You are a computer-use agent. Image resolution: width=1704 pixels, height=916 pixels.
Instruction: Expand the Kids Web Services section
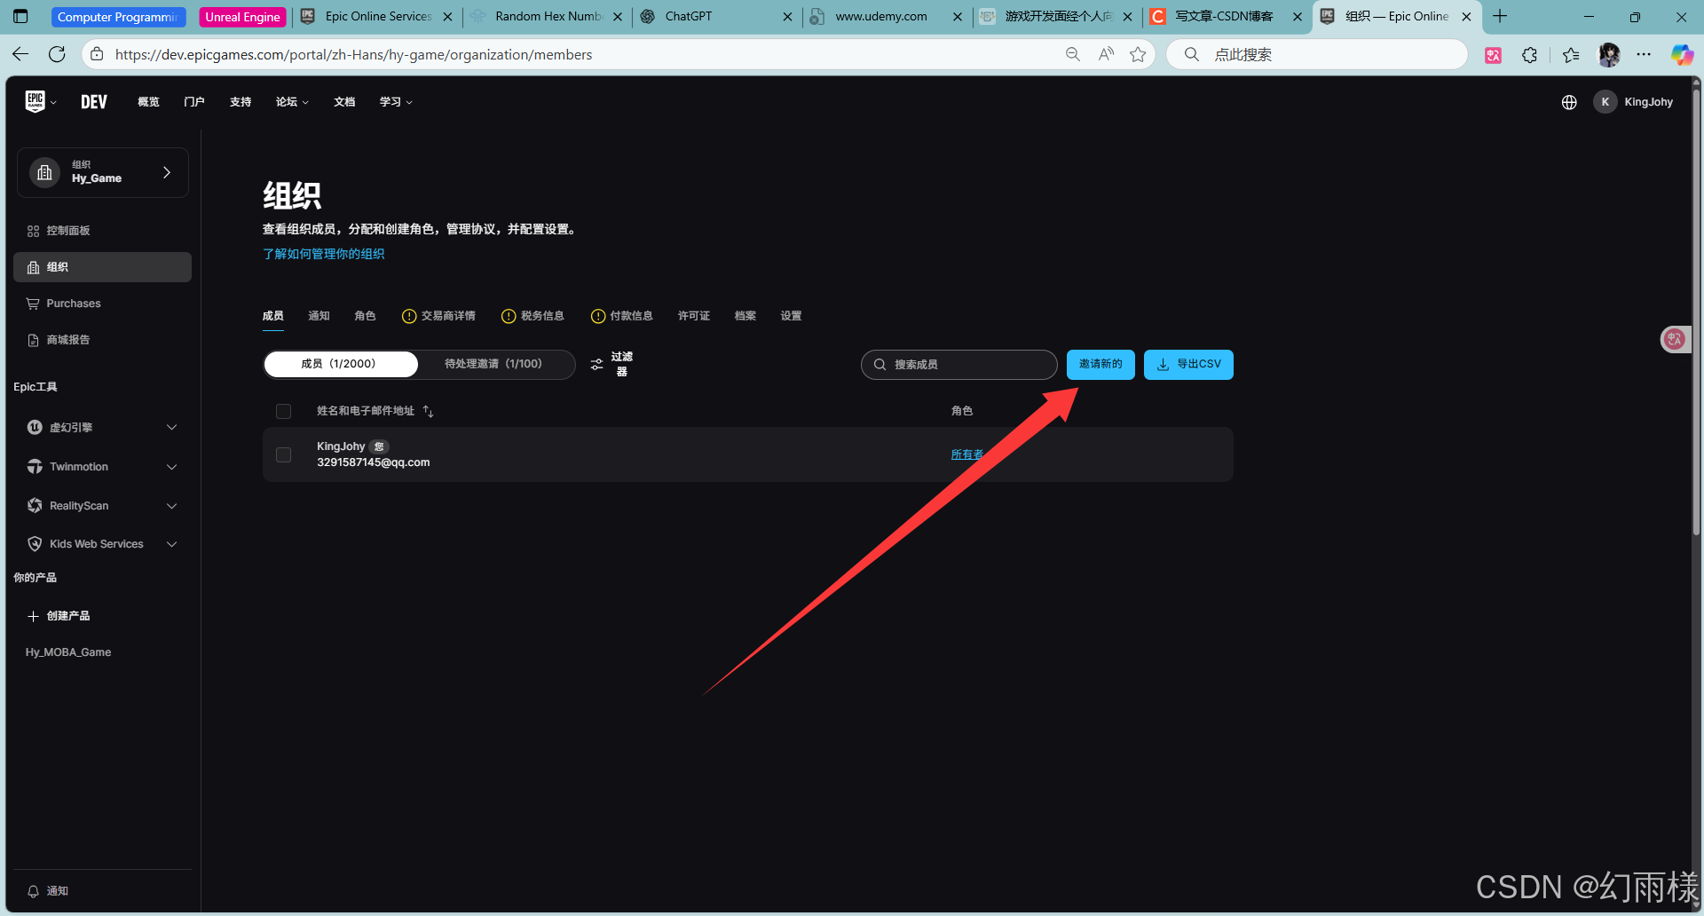pos(102,544)
